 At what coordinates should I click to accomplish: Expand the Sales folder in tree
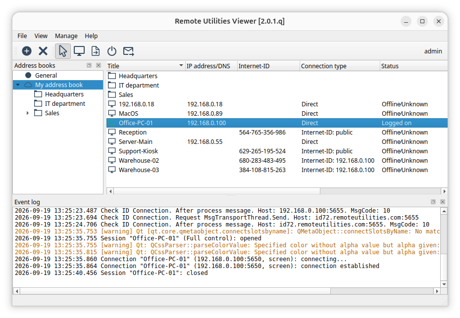[x=28, y=113]
